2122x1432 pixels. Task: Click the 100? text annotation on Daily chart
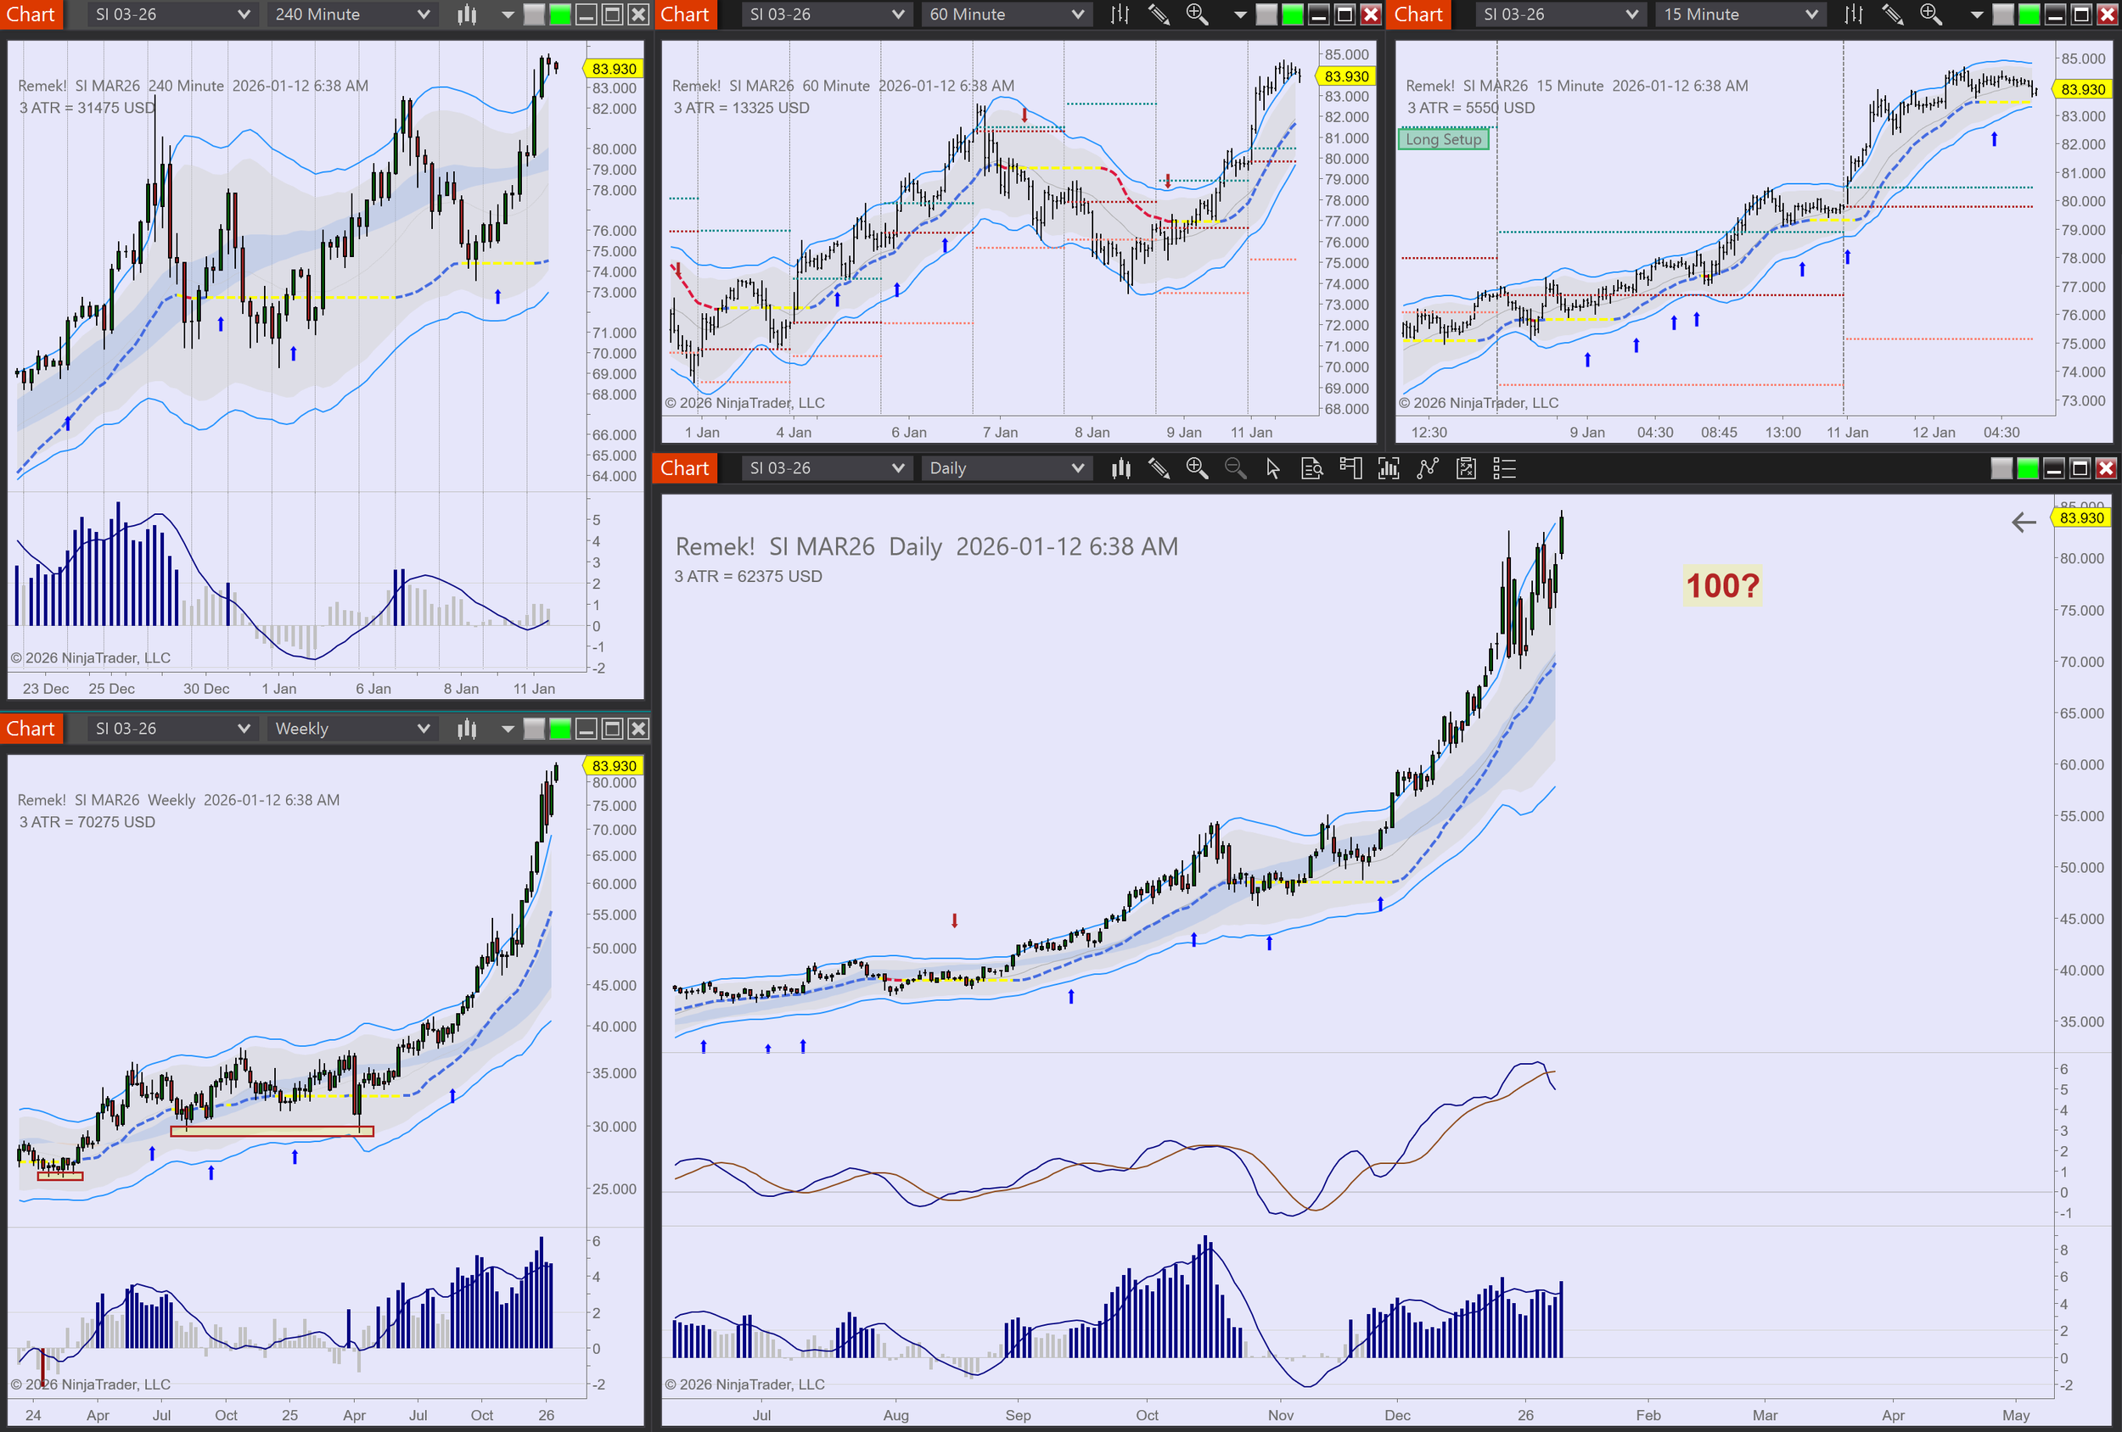(x=1721, y=586)
